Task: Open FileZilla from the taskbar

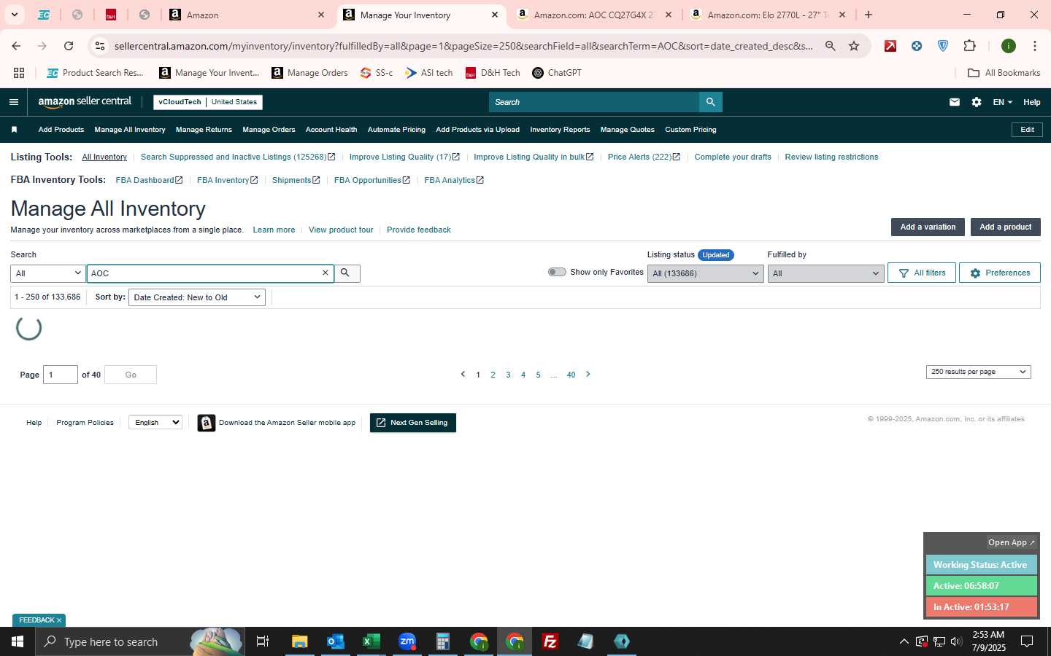Action: (x=550, y=641)
